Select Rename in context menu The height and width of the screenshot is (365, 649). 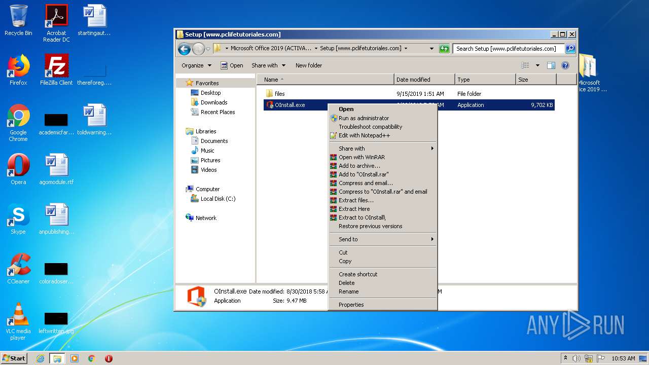point(382,291)
